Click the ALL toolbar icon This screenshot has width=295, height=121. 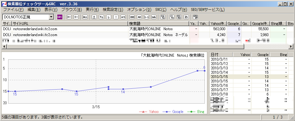click(85, 17)
